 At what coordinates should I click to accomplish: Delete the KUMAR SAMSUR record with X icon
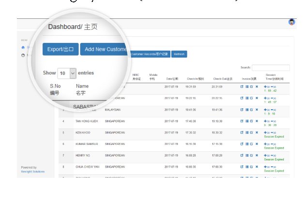[x=257, y=144]
